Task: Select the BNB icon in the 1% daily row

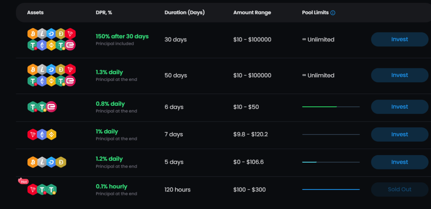Action: click(x=51, y=134)
